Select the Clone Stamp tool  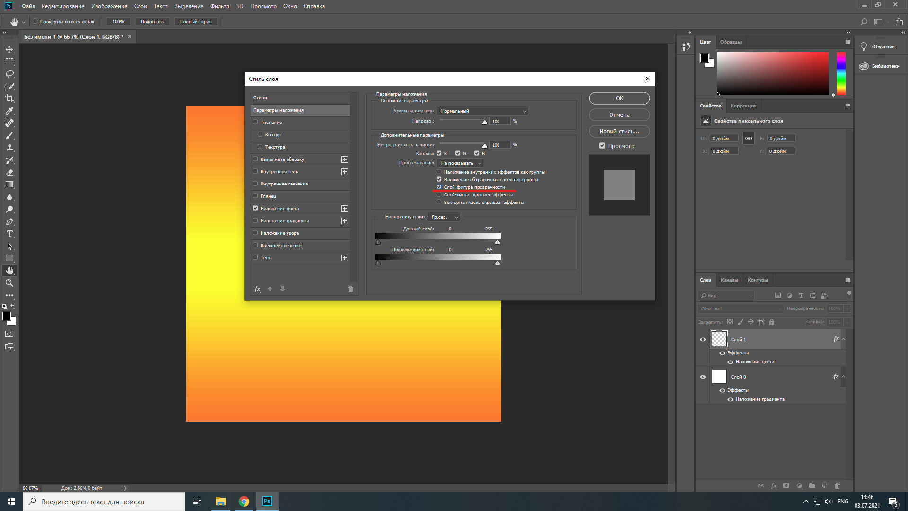9,148
